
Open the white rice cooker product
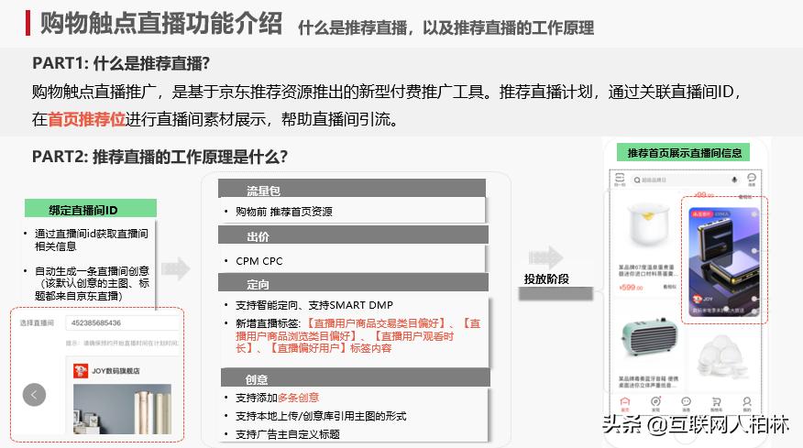click(x=648, y=225)
